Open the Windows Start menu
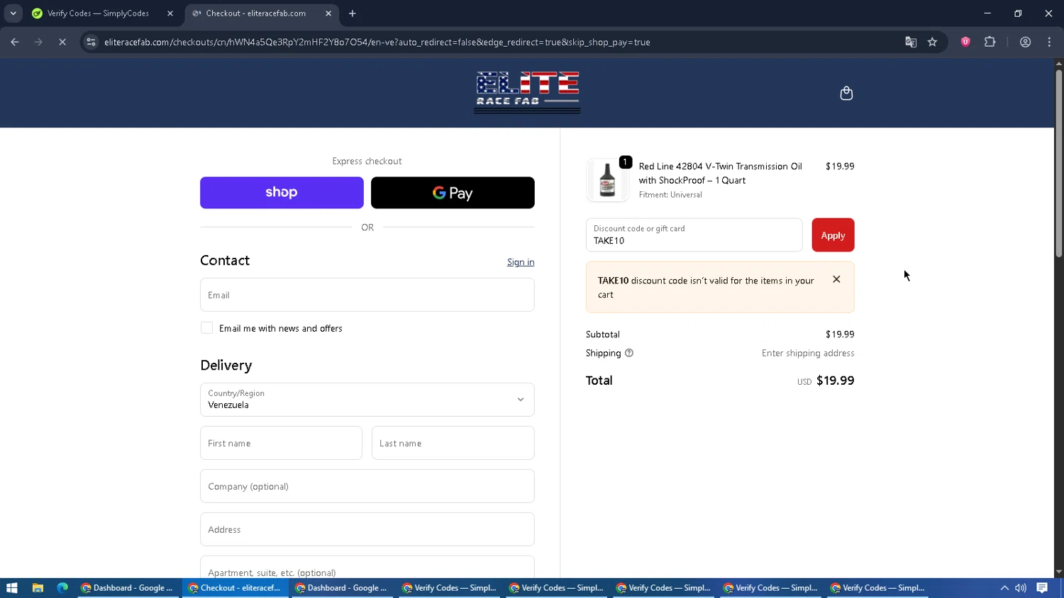 11,588
